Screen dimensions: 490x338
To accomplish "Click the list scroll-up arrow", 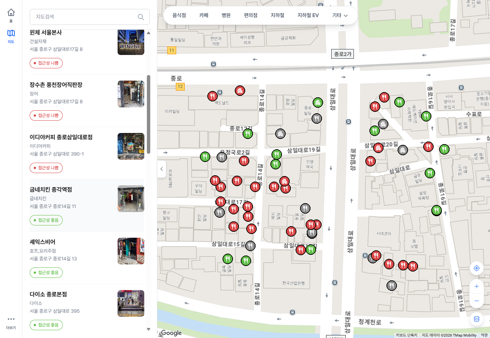I will [149, 33].
